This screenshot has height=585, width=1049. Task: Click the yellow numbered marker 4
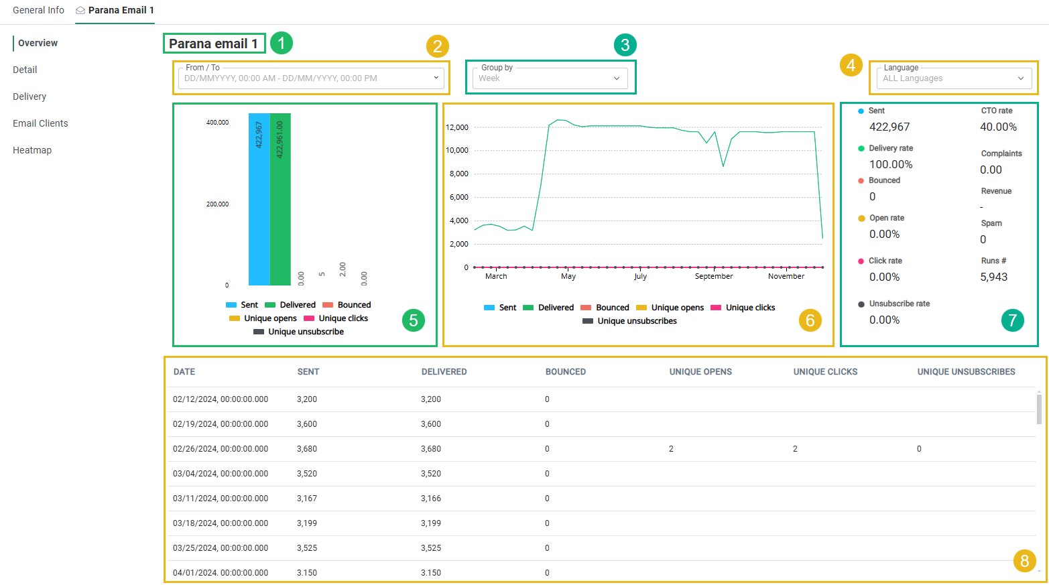[851, 65]
